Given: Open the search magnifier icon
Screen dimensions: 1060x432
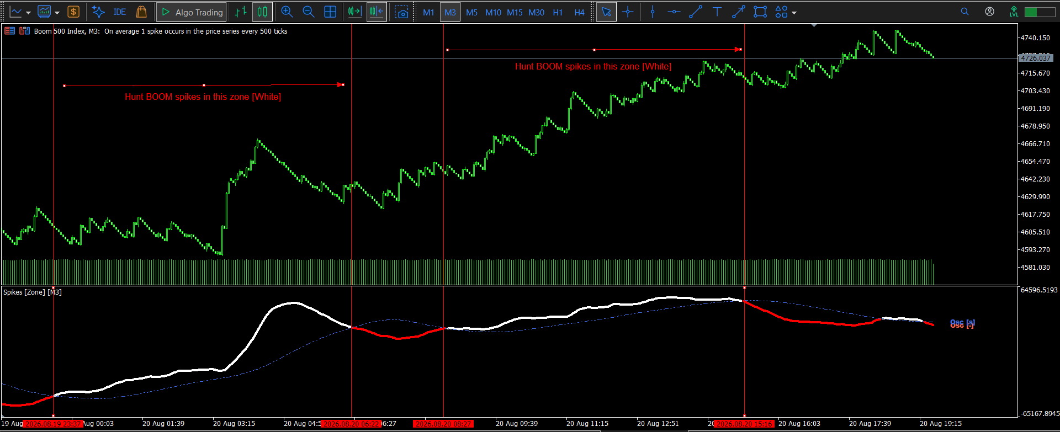Looking at the screenshot, I should (965, 12).
